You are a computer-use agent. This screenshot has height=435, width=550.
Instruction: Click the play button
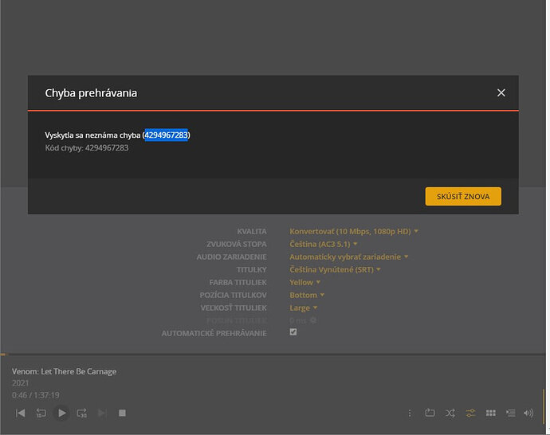click(61, 413)
